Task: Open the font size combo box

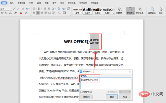Action: [6, 9]
